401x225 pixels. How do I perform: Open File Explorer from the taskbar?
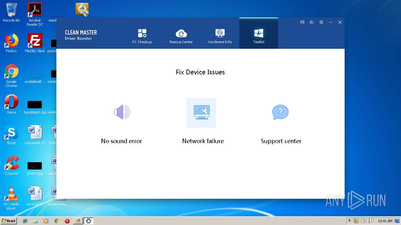point(35,221)
